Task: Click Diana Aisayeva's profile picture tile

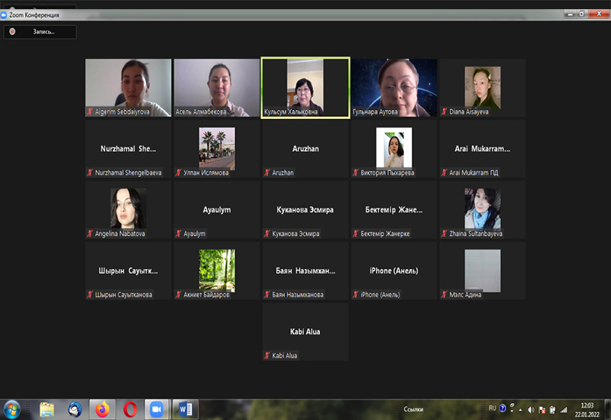Action: point(483,88)
